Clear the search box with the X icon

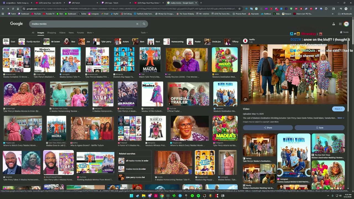pyautogui.click(x=137, y=24)
